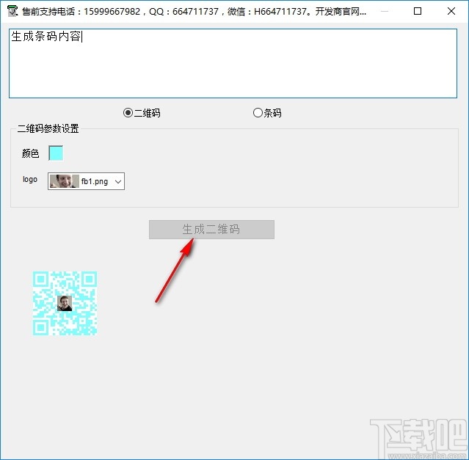Click the title bar text 售前支持电话
The height and width of the screenshot is (460, 469).
pos(48,12)
